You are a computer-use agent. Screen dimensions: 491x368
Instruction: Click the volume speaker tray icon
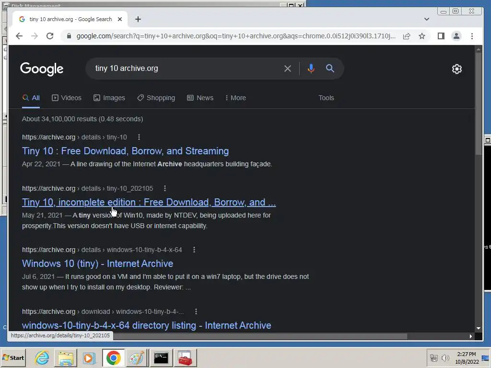[x=445, y=357]
